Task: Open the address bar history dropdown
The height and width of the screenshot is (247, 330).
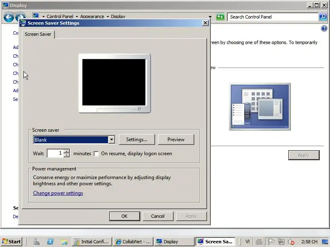Action: [210, 16]
